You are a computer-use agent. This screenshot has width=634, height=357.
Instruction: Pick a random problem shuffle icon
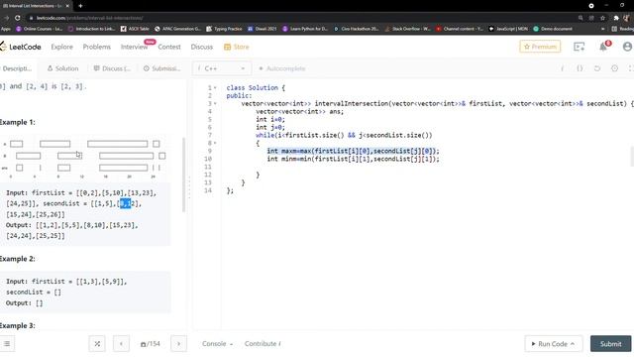[x=97, y=344]
